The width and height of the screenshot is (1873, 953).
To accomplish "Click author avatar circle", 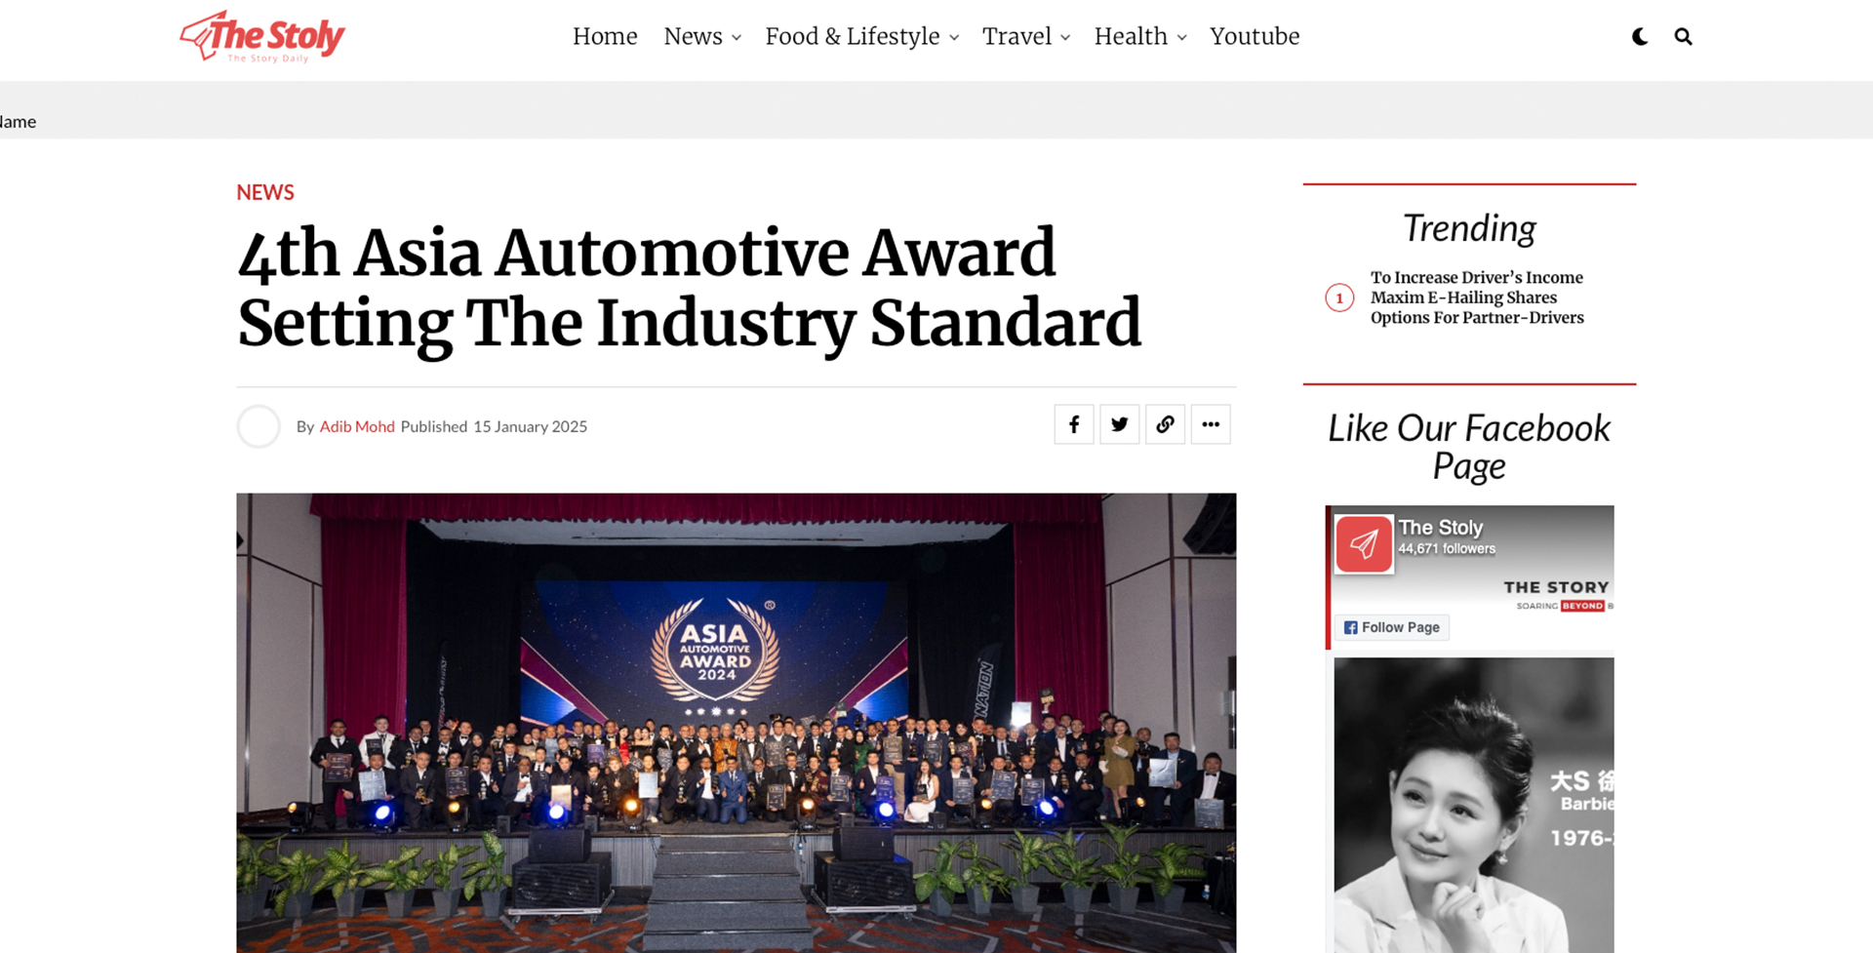I will [x=259, y=426].
